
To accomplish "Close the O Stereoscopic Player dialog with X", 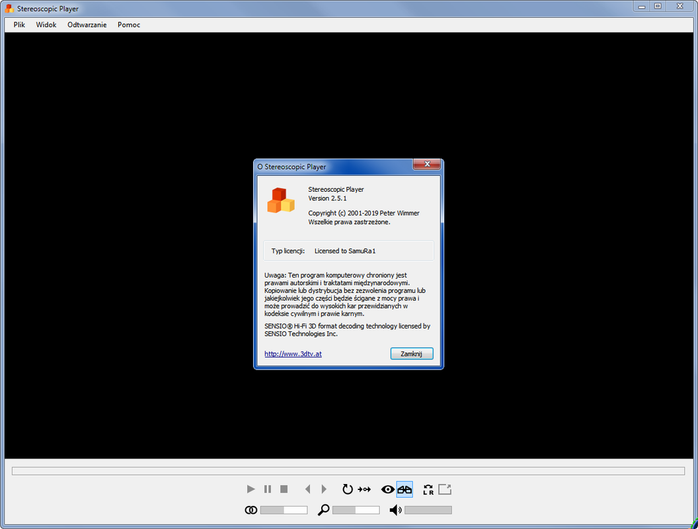I will point(427,164).
